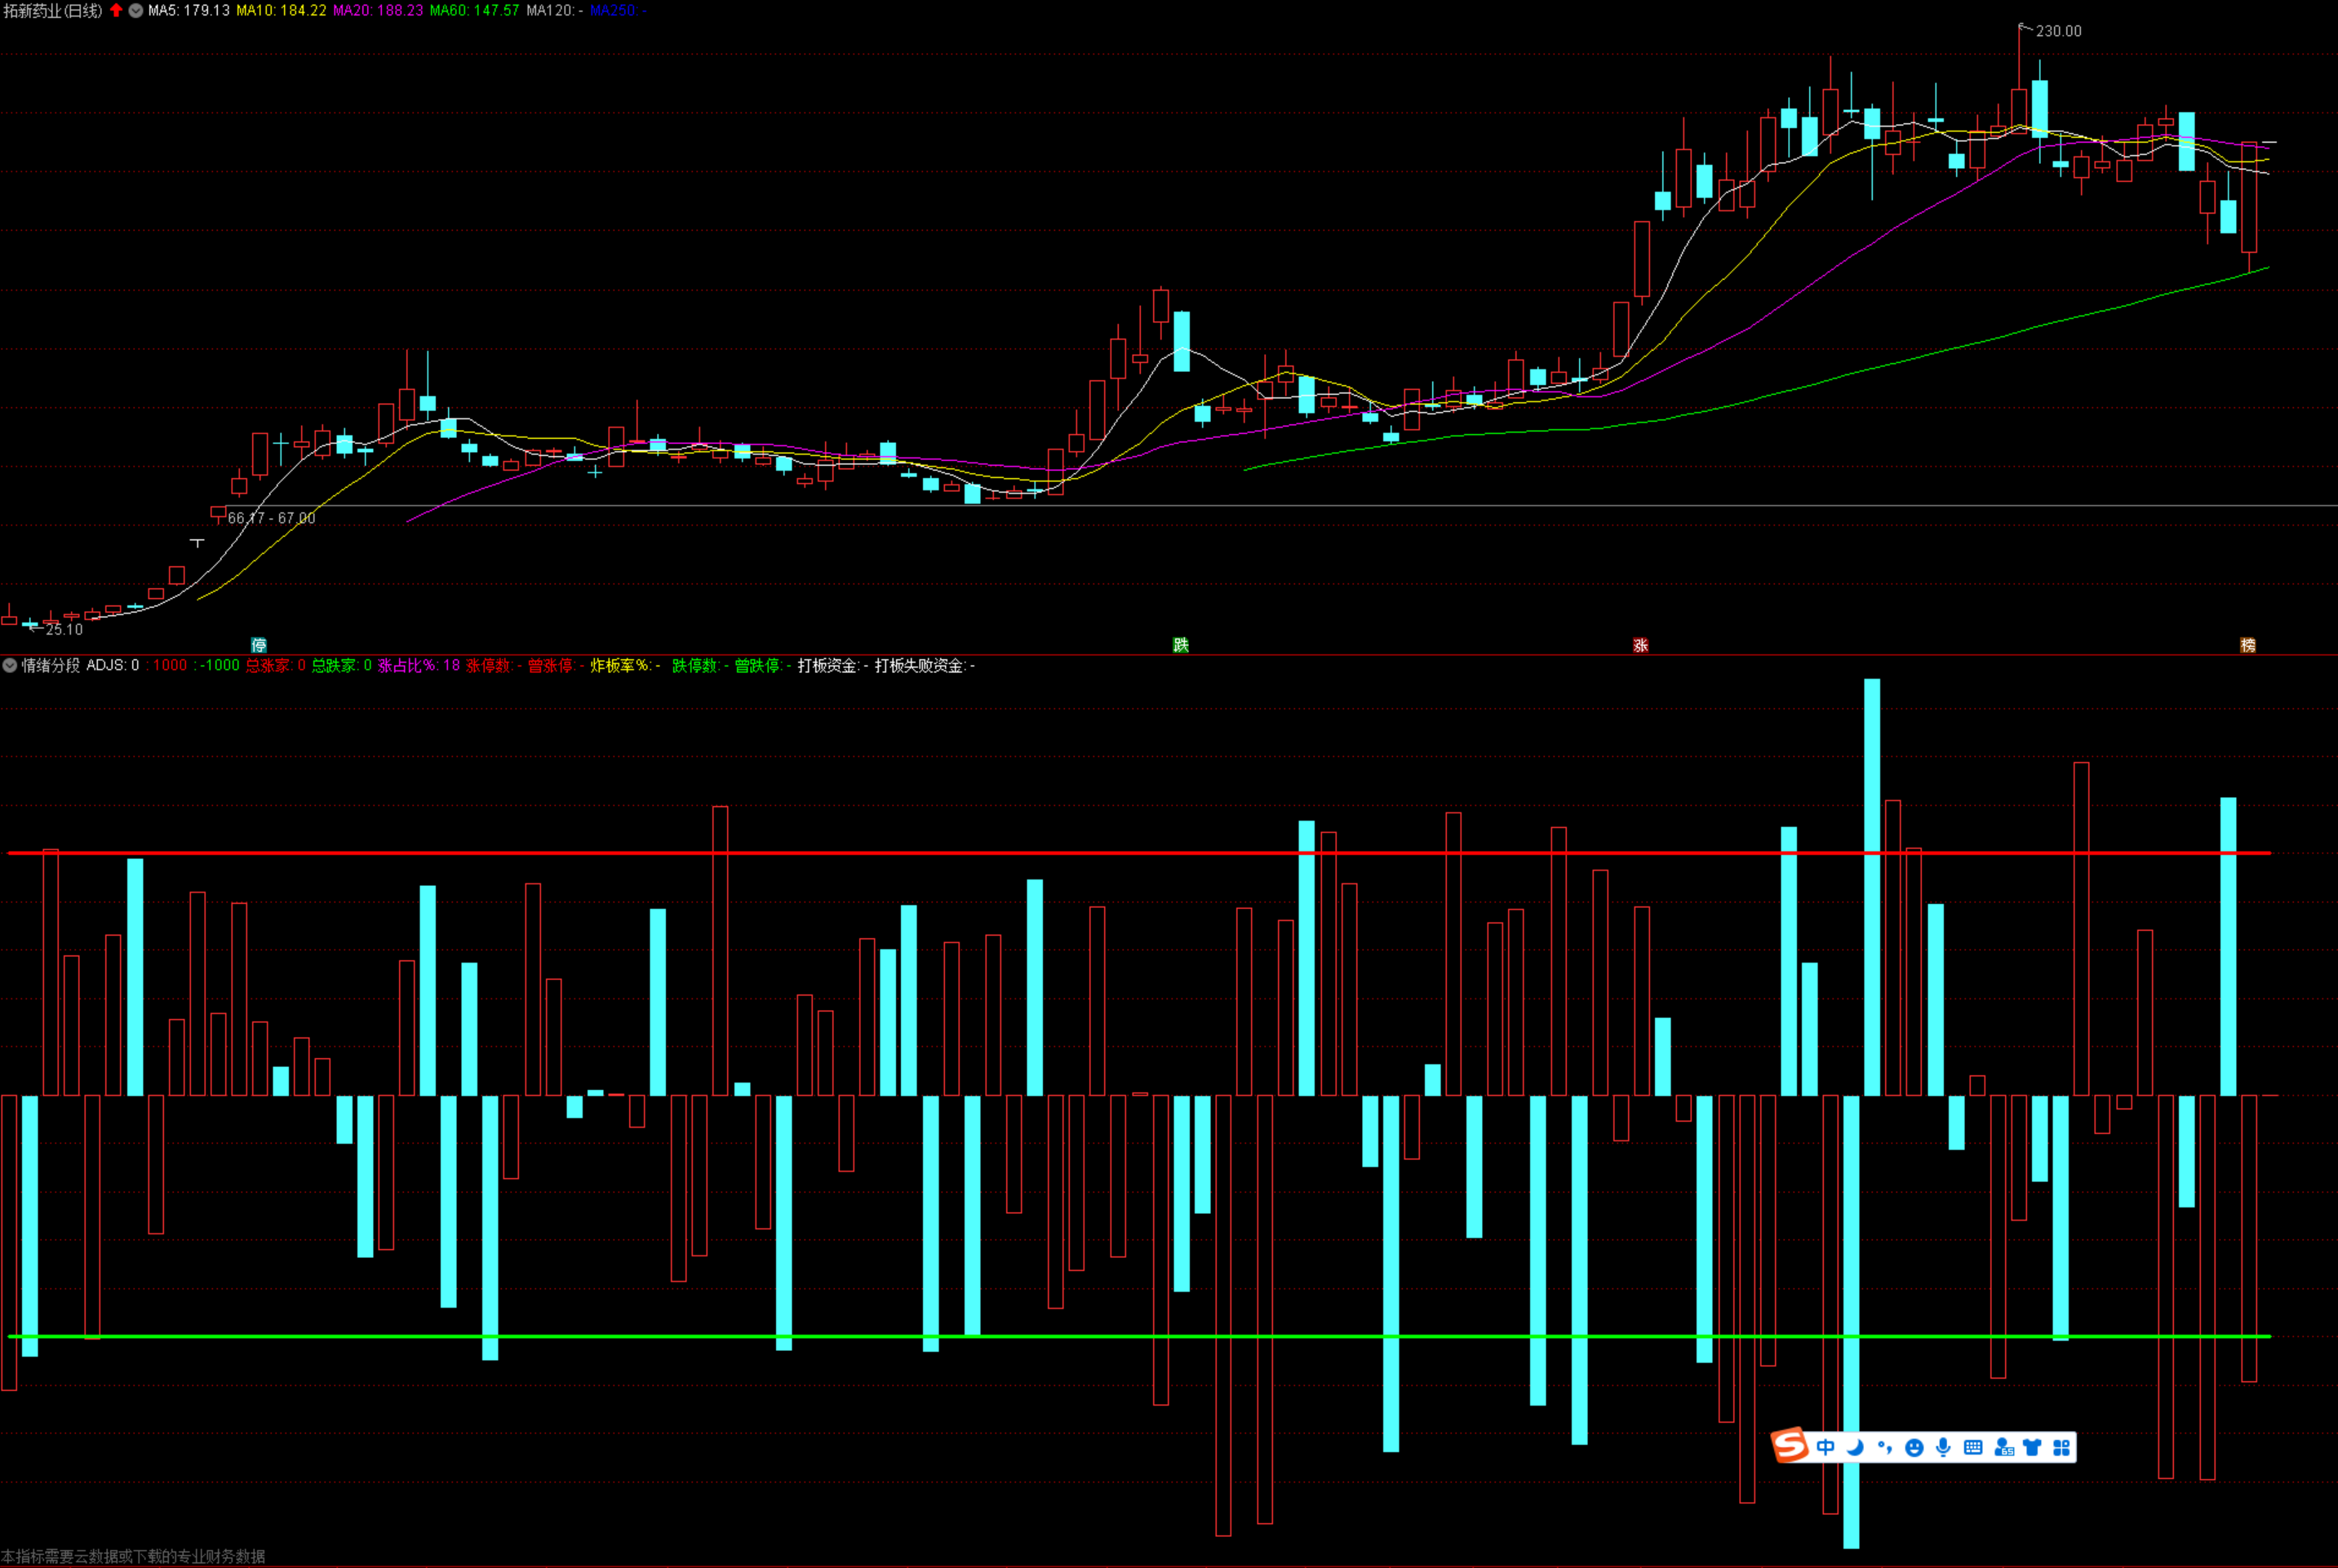The height and width of the screenshot is (1568, 2338).
Task: Click the MA120 label
Action: pos(555,10)
